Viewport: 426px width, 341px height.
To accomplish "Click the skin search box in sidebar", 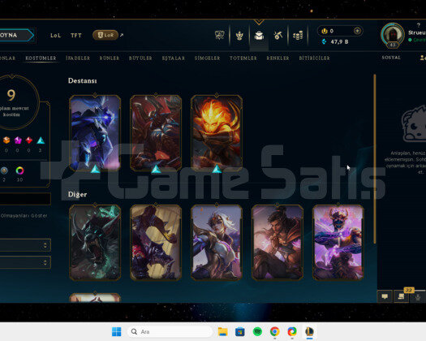I will tap(25, 199).
